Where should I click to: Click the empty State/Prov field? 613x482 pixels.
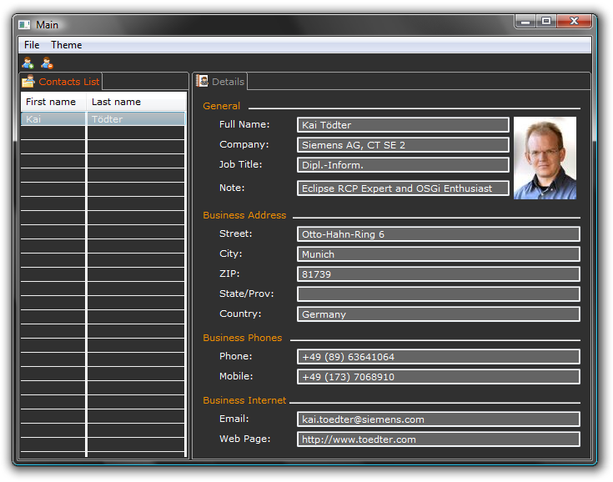pyautogui.click(x=438, y=294)
